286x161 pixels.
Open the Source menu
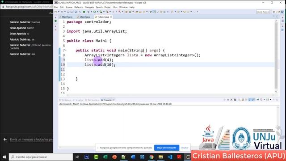69,7
